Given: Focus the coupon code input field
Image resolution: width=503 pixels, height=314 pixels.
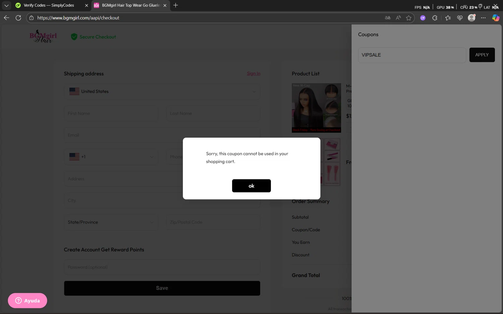Looking at the screenshot, I should [x=412, y=55].
